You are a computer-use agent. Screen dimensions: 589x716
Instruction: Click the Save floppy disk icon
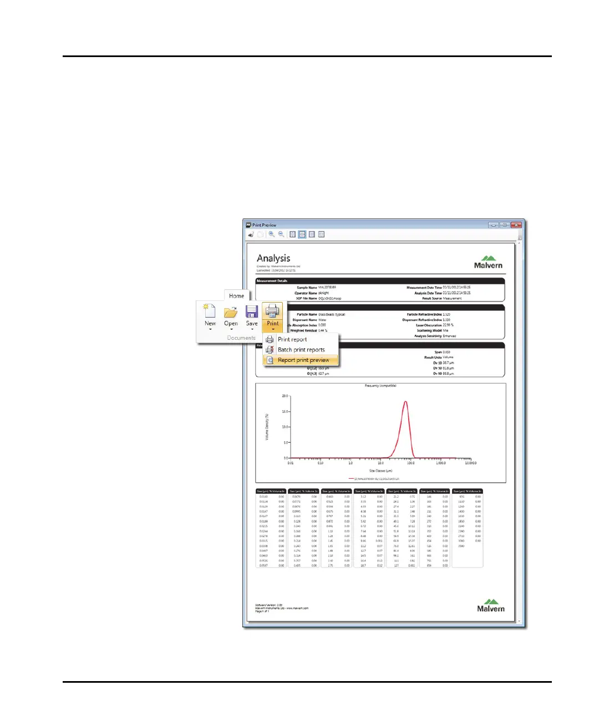coord(252,311)
